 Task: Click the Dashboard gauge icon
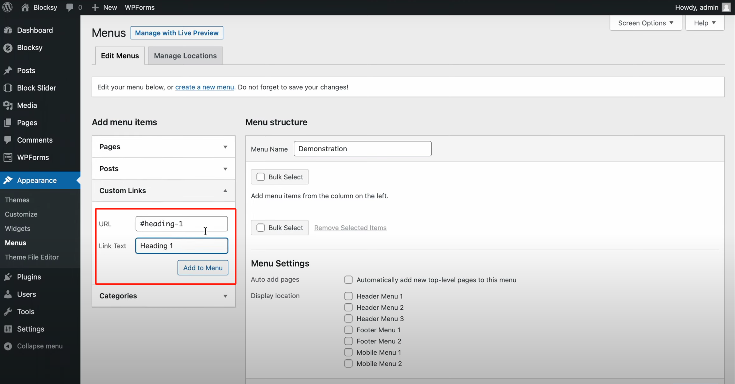(8, 30)
